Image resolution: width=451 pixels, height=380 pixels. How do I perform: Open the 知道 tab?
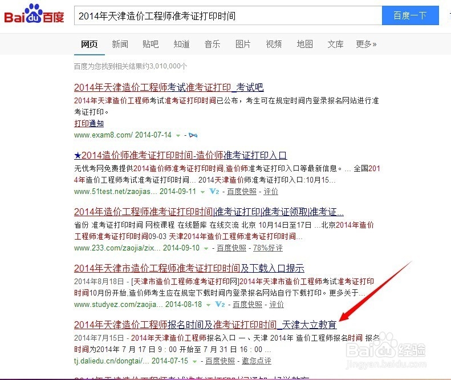pyautogui.click(x=181, y=44)
